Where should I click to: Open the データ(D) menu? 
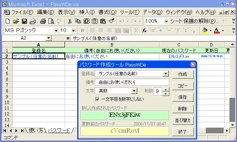pyautogui.click(x=153, y=12)
